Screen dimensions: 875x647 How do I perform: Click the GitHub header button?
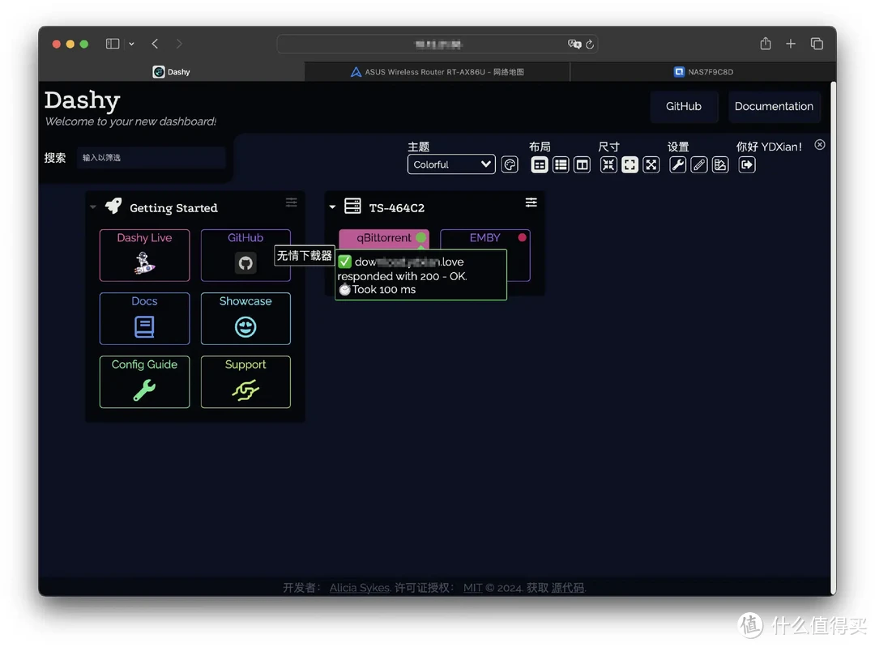click(x=684, y=107)
